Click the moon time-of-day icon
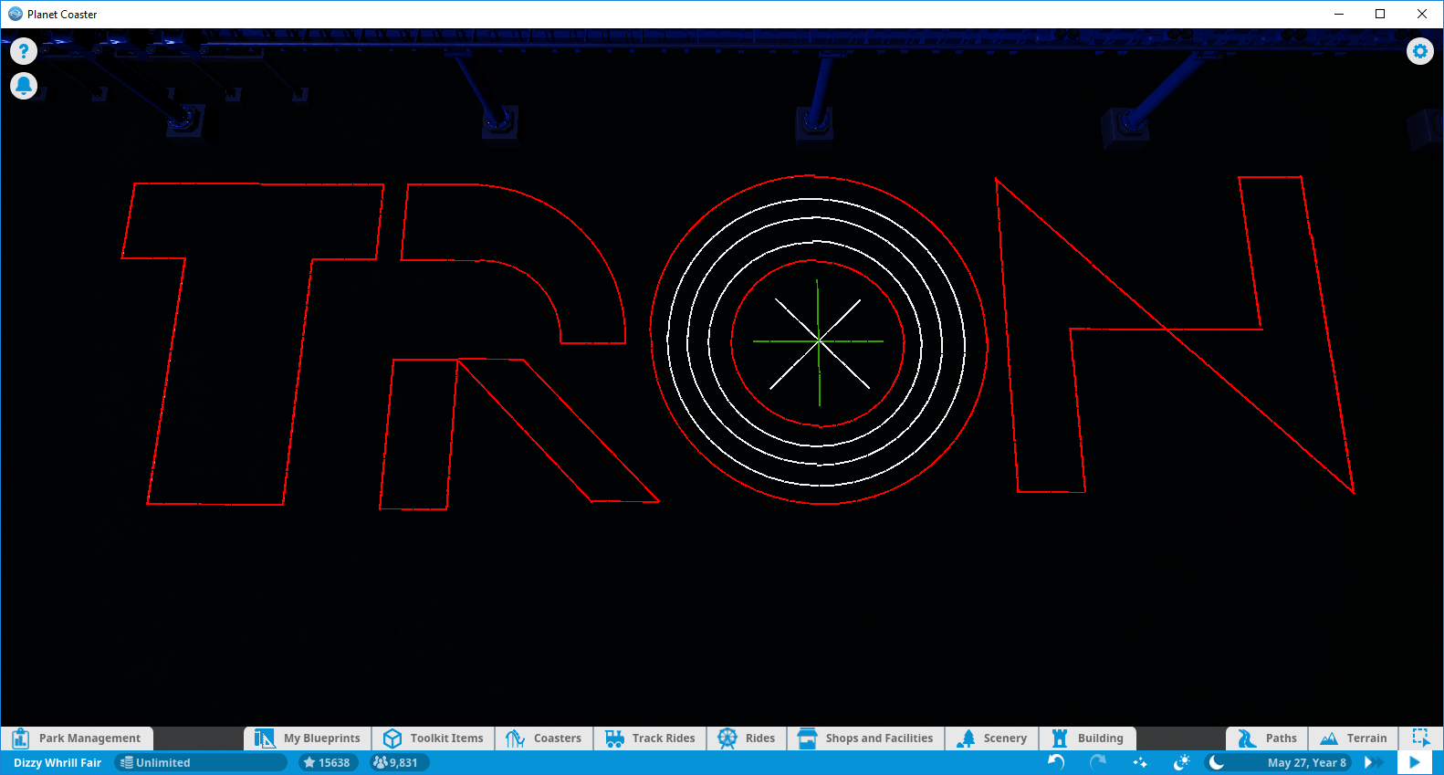This screenshot has width=1444, height=775. click(x=1216, y=762)
